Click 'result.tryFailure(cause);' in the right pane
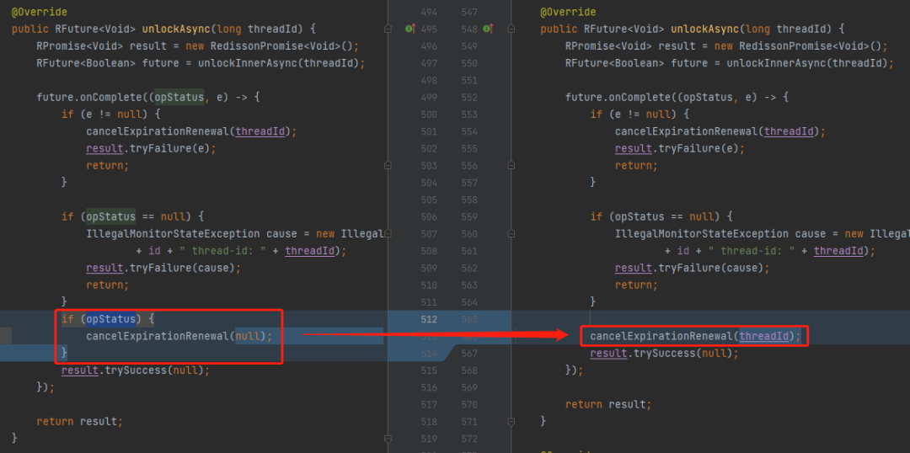This screenshot has width=910, height=453. click(692, 268)
